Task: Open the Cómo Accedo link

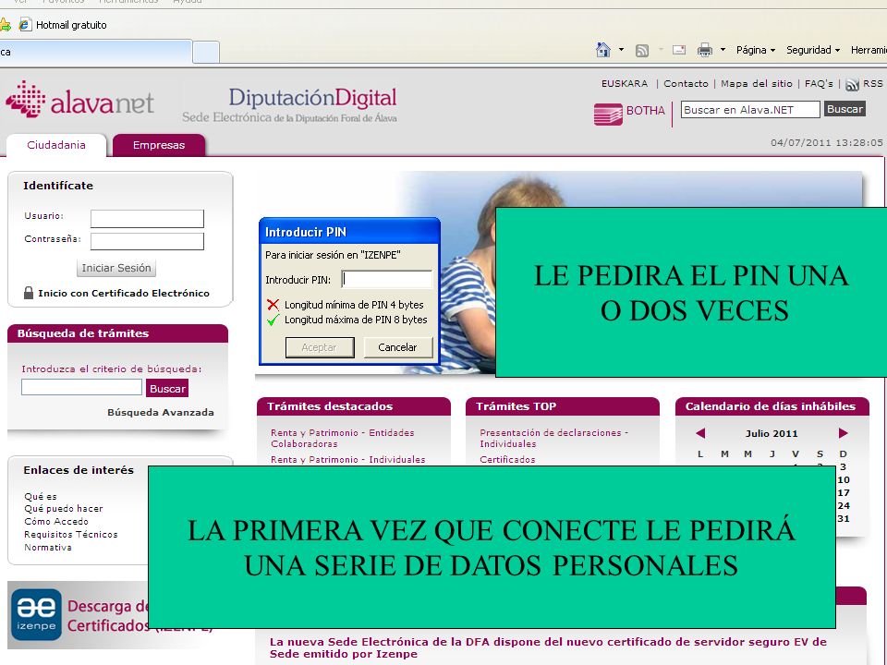Action: (56, 521)
